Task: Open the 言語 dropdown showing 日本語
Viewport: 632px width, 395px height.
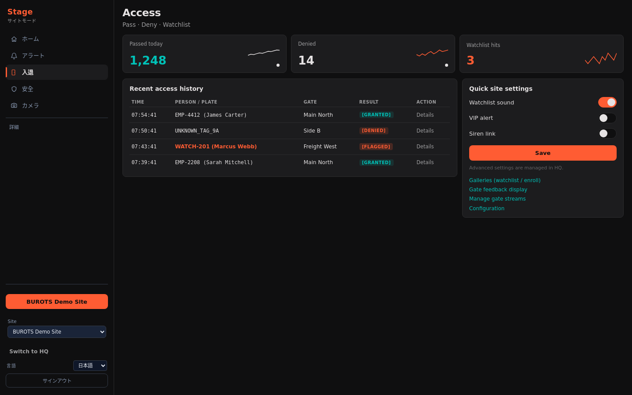Action: click(90, 366)
